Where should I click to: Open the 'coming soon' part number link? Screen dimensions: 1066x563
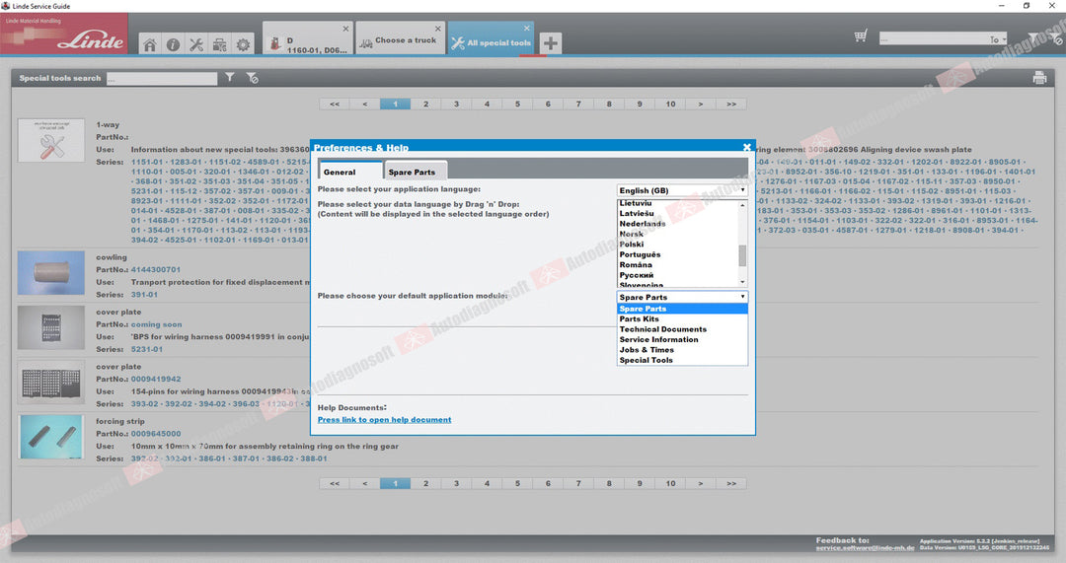coord(156,324)
